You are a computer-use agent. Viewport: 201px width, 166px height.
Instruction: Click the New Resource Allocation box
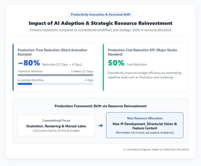click(145, 125)
